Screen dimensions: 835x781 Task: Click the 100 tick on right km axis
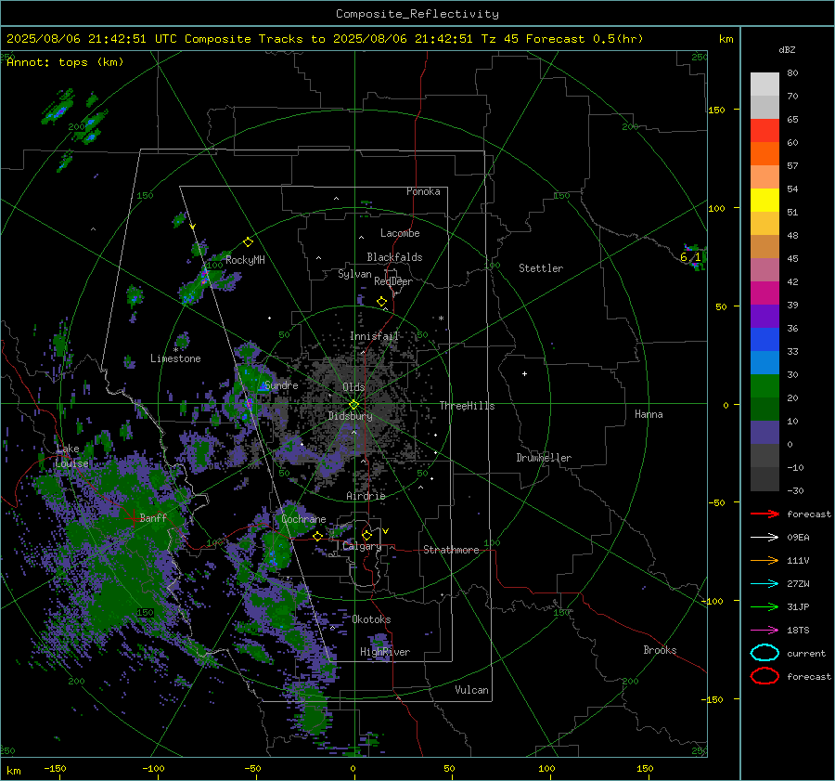pos(716,208)
